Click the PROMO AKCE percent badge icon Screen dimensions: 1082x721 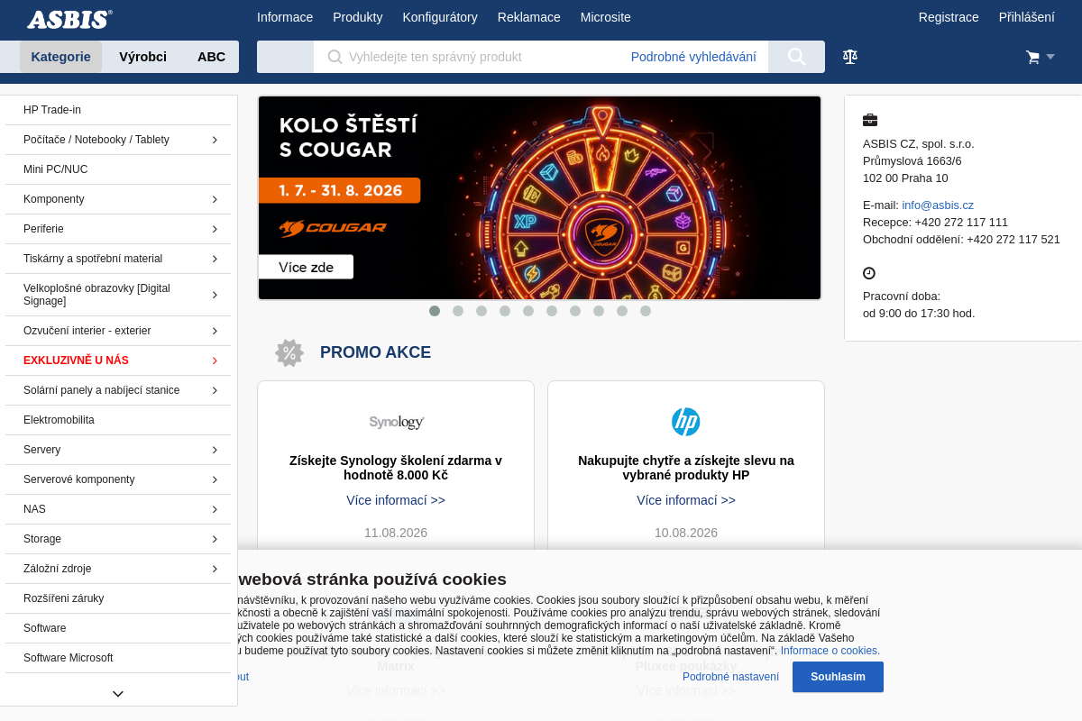click(x=289, y=352)
